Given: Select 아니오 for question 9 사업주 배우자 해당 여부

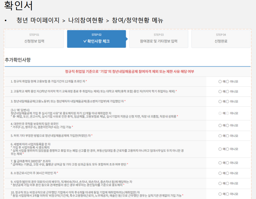Looking at the screenshot, I should click(228, 183).
